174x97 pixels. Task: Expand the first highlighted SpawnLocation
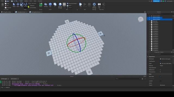150,18
